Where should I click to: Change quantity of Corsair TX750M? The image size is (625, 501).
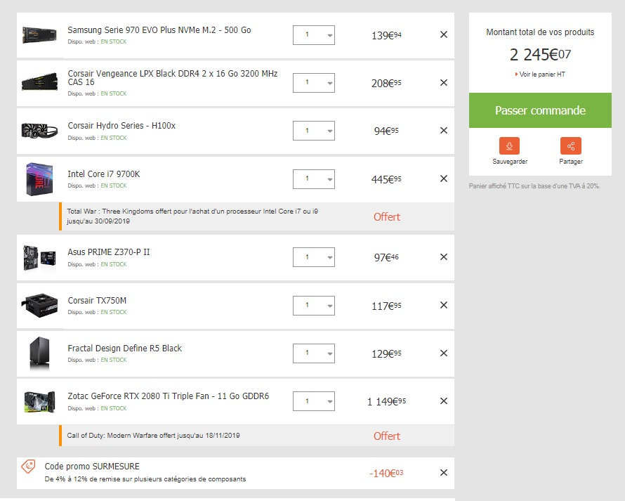(314, 305)
